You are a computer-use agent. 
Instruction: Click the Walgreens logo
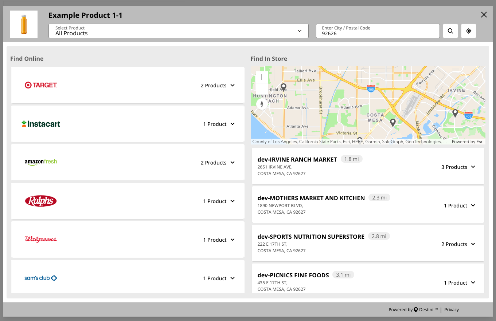[x=41, y=239]
